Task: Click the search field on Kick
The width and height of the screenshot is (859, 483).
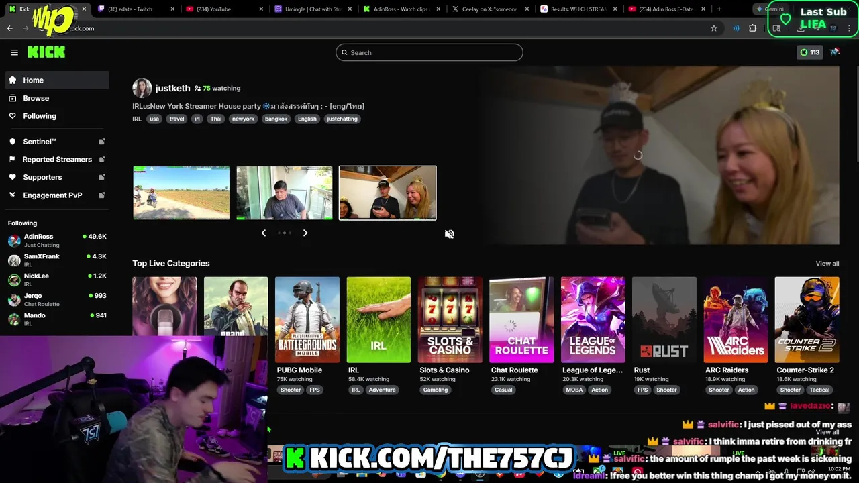Action: pos(429,52)
